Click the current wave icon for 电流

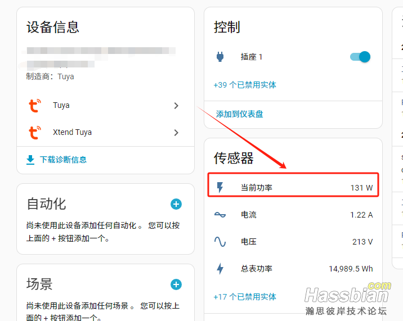point(220,215)
